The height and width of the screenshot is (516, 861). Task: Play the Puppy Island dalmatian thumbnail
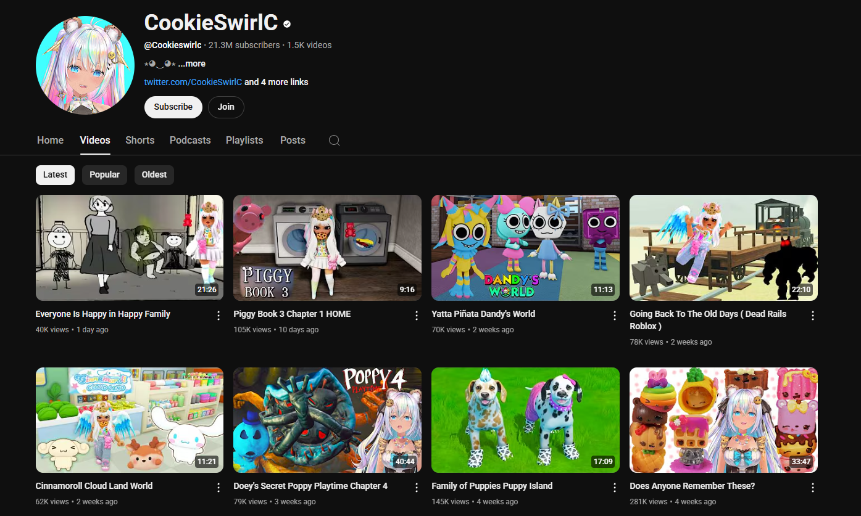tap(525, 420)
